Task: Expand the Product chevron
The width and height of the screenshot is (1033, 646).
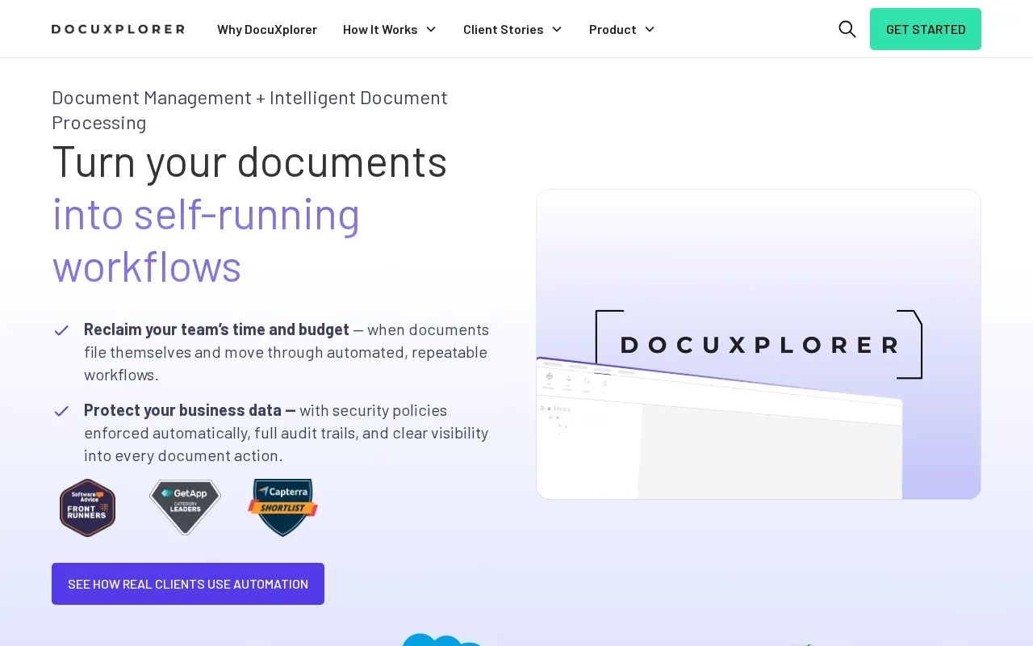Action: pyautogui.click(x=650, y=29)
